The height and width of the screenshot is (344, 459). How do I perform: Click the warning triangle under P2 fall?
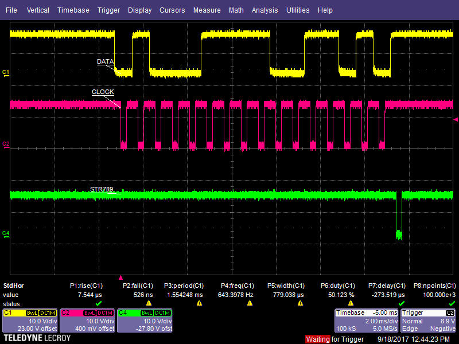149,303
